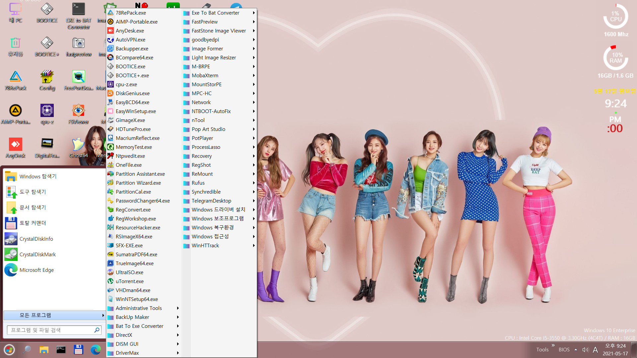This screenshot has height=358, width=637.
Task: Open Tools toolbar in taskbar
Action: 542,350
